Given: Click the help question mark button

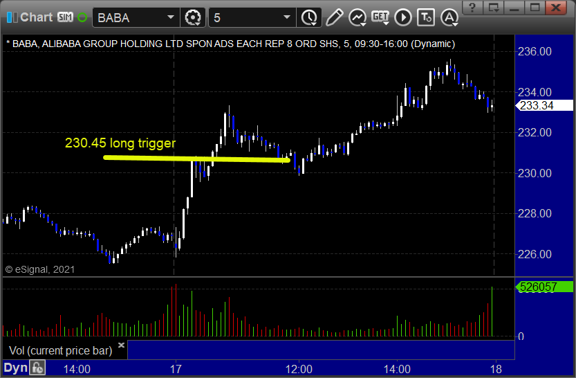Looking at the screenshot, I should [472, 8].
